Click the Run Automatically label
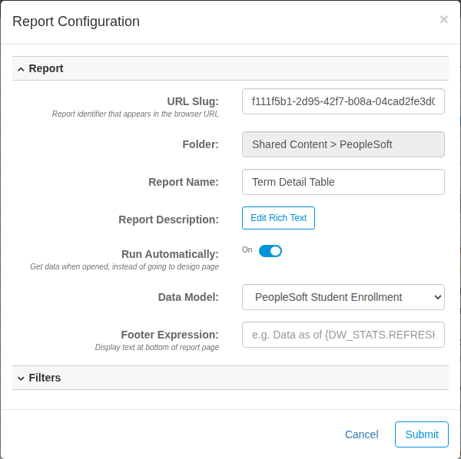 tap(170, 254)
